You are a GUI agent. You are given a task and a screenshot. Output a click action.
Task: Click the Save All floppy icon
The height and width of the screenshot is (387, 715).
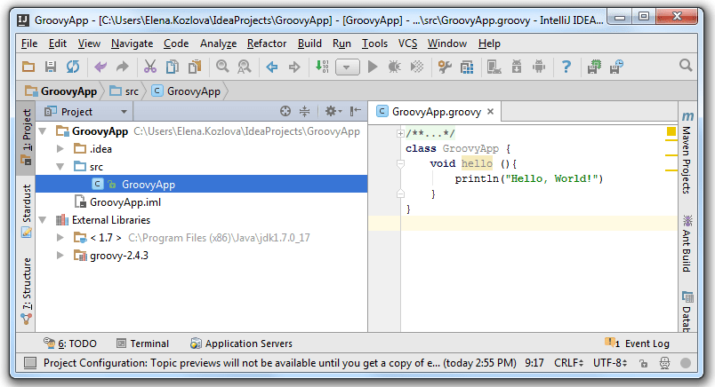51,67
